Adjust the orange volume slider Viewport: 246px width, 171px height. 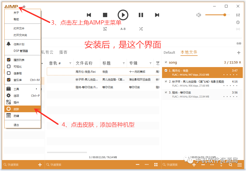[x=217, y=15]
